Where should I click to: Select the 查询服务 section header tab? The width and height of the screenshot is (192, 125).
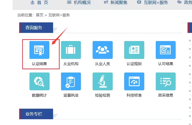(x=34, y=28)
